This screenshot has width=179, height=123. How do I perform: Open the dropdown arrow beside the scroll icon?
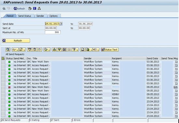(24, 50)
